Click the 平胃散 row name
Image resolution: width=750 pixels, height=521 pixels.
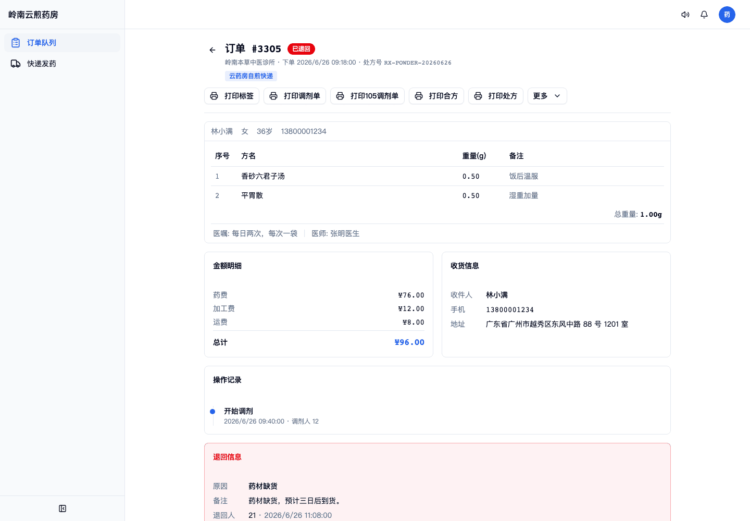[252, 195]
